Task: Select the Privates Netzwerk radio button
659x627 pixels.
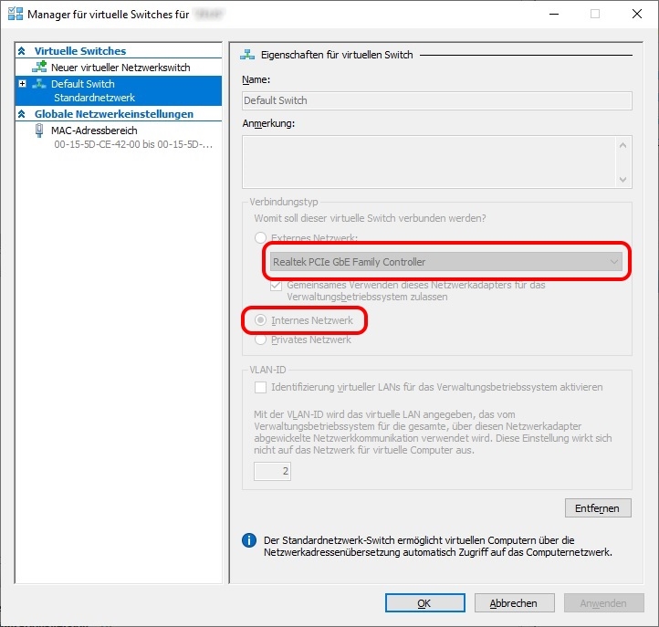Action: tap(260, 340)
